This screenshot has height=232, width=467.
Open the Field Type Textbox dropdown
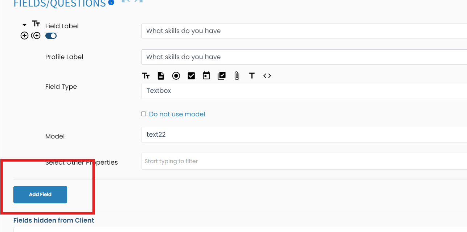[304, 91]
